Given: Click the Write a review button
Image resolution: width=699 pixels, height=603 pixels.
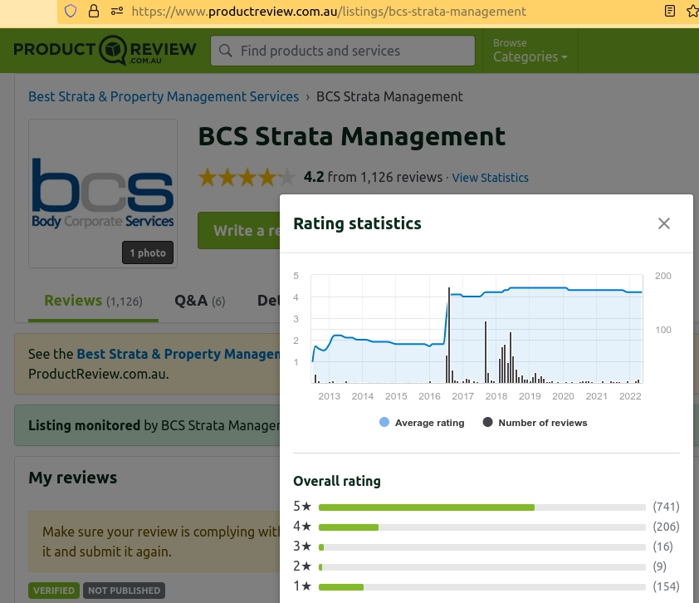Looking at the screenshot, I should [x=239, y=231].
